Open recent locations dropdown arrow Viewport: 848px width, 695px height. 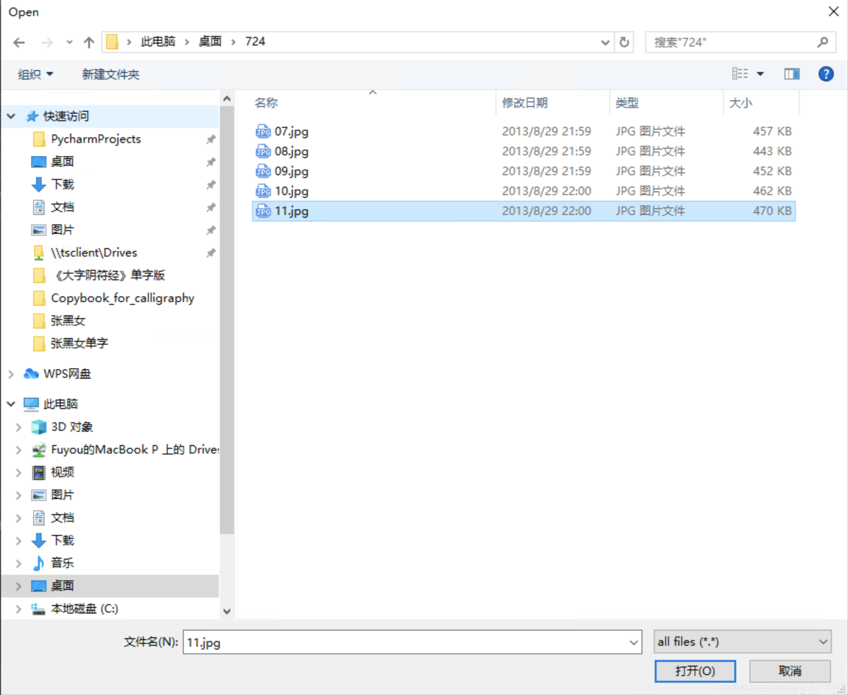pyautogui.click(x=70, y=42)
